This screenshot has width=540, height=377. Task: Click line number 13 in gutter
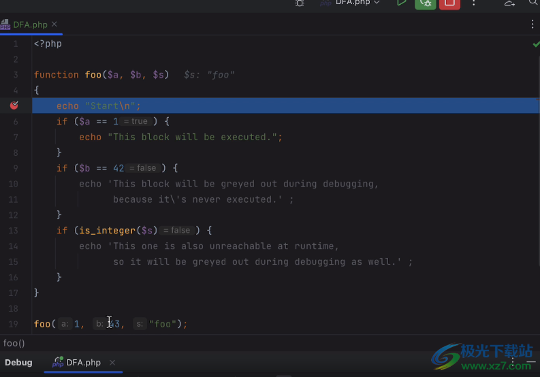click(13, 230)
